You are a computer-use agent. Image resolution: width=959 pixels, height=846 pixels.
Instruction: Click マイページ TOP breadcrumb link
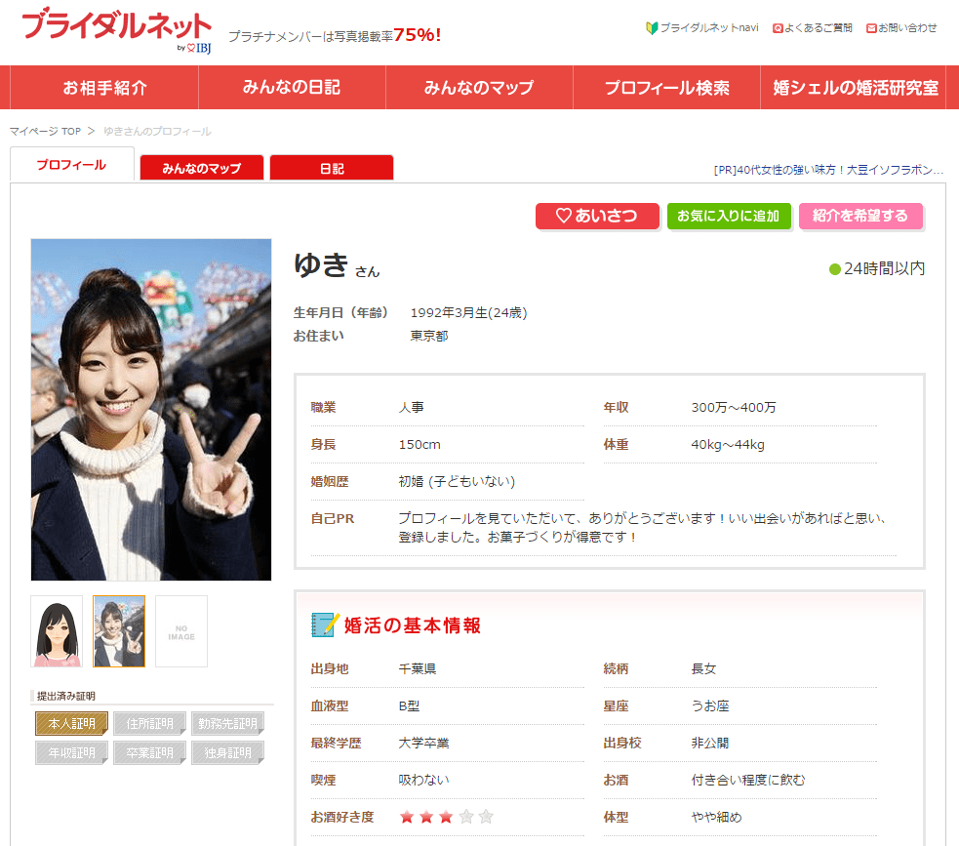click(45, 131)
